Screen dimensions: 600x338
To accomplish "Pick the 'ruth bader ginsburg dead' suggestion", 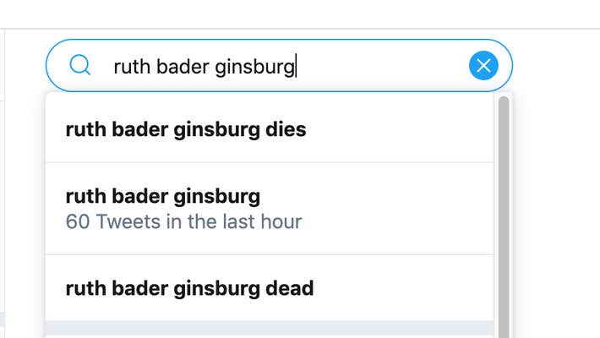I will pos(270,288).
